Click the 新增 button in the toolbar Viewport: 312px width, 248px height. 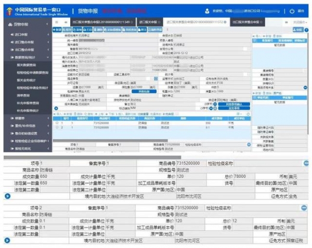(x=58, y=30)
